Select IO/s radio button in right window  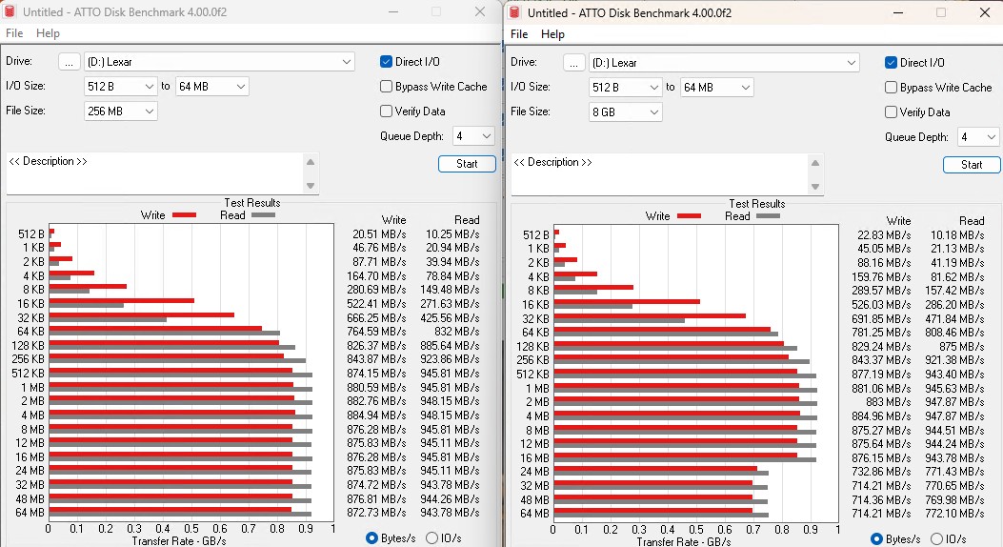[936, 539]
